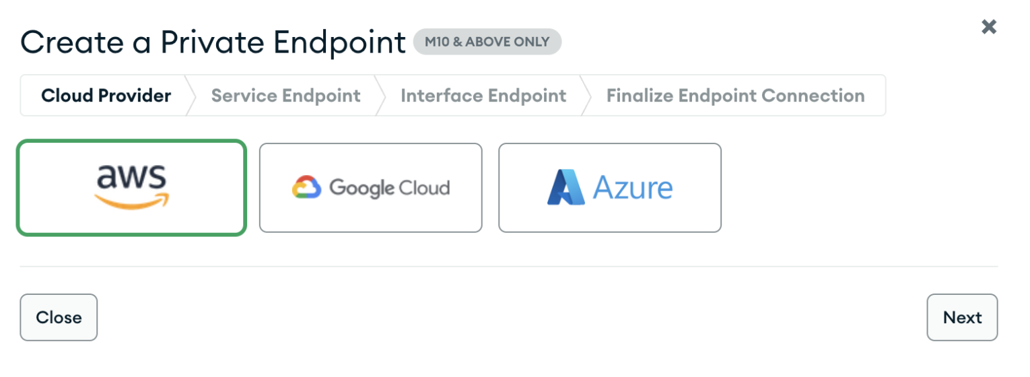Click chevron after Cloud Provider step
This screenshot has height=377, width=1030.
(191, 96)
